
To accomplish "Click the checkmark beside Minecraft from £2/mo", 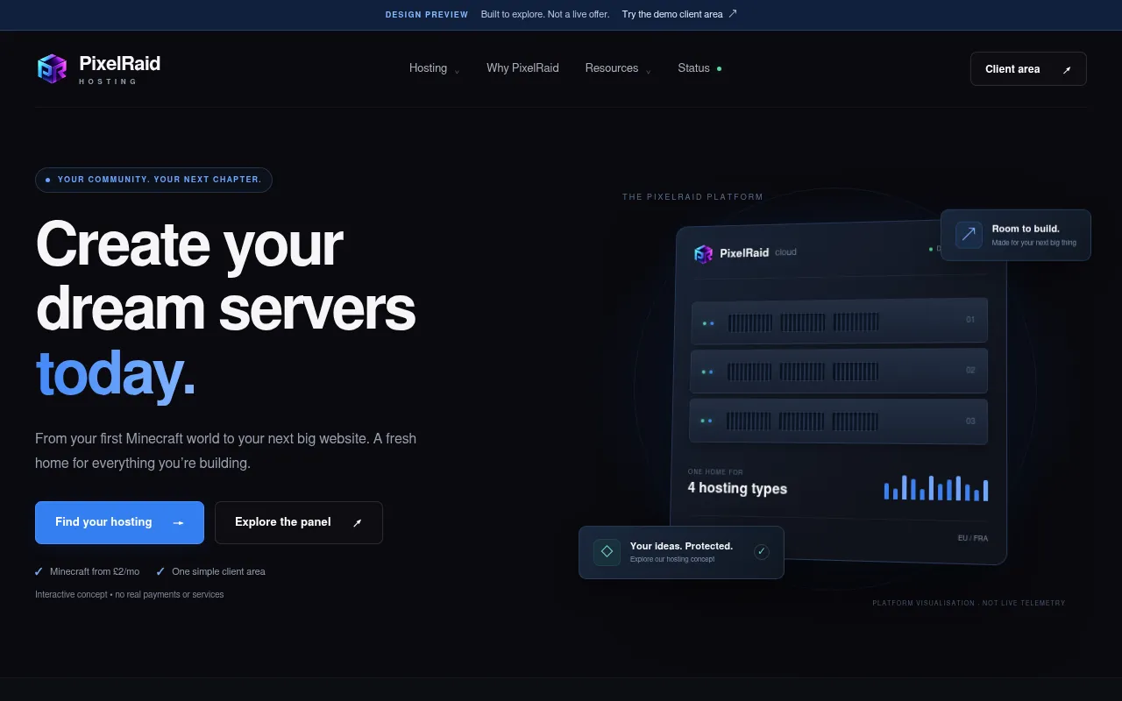I will tap(39, 571).
